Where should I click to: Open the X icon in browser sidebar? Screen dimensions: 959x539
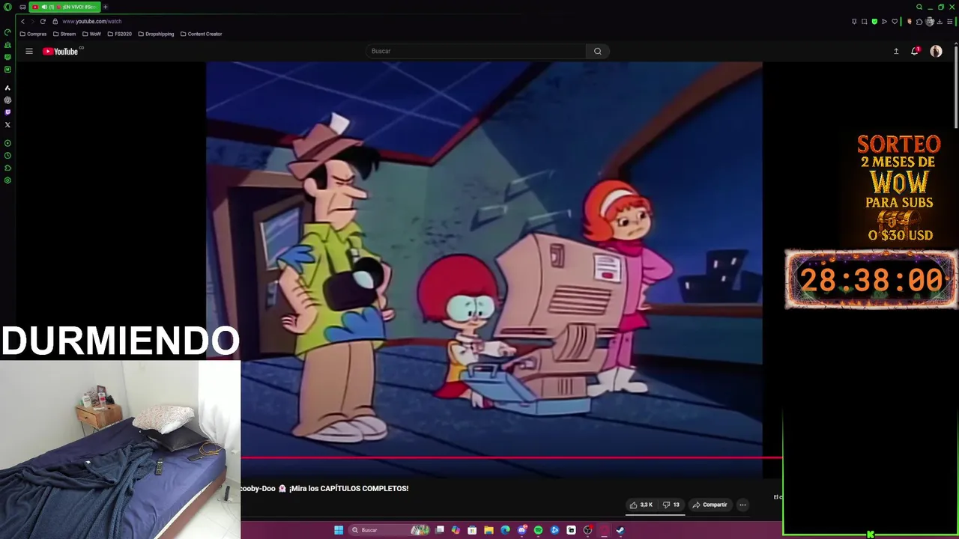point(7,125)
